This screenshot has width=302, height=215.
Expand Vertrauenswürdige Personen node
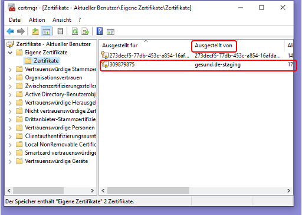[x=10, y=128]
